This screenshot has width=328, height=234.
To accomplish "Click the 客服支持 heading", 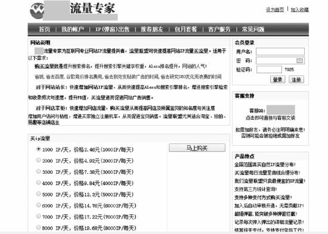I will pyautogui.click(x=245, y=96).
